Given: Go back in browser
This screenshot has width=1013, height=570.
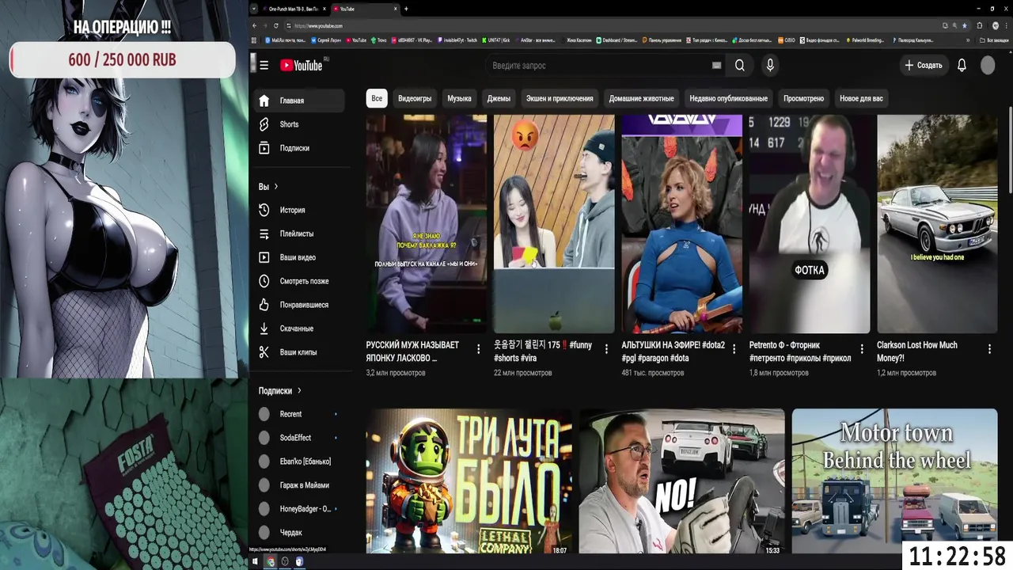Looking at the screenshot, I should click(x=255, y=26).
